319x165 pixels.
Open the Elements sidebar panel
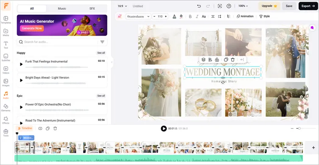tap(6, 108)
